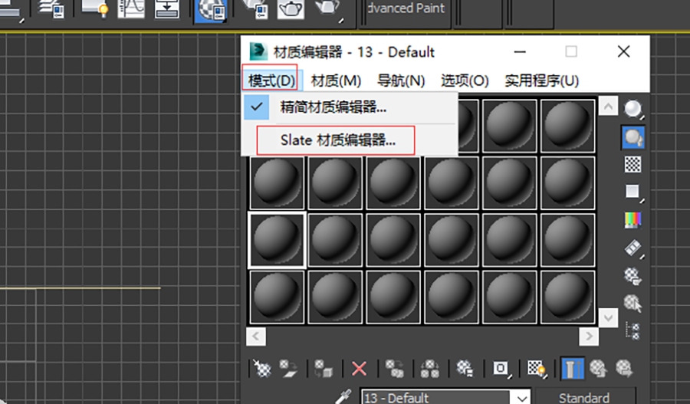This screenshot has height=404, width=690.
Task: Click the lightbulb toolbar icon
Action: [95, 9]
